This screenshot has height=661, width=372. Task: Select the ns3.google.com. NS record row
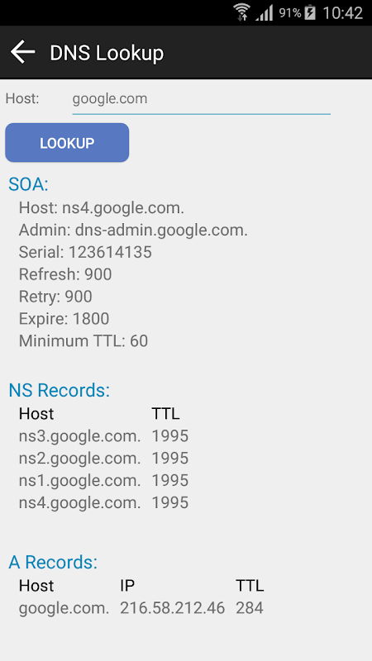pyautogui.click(x=104, y=436)
